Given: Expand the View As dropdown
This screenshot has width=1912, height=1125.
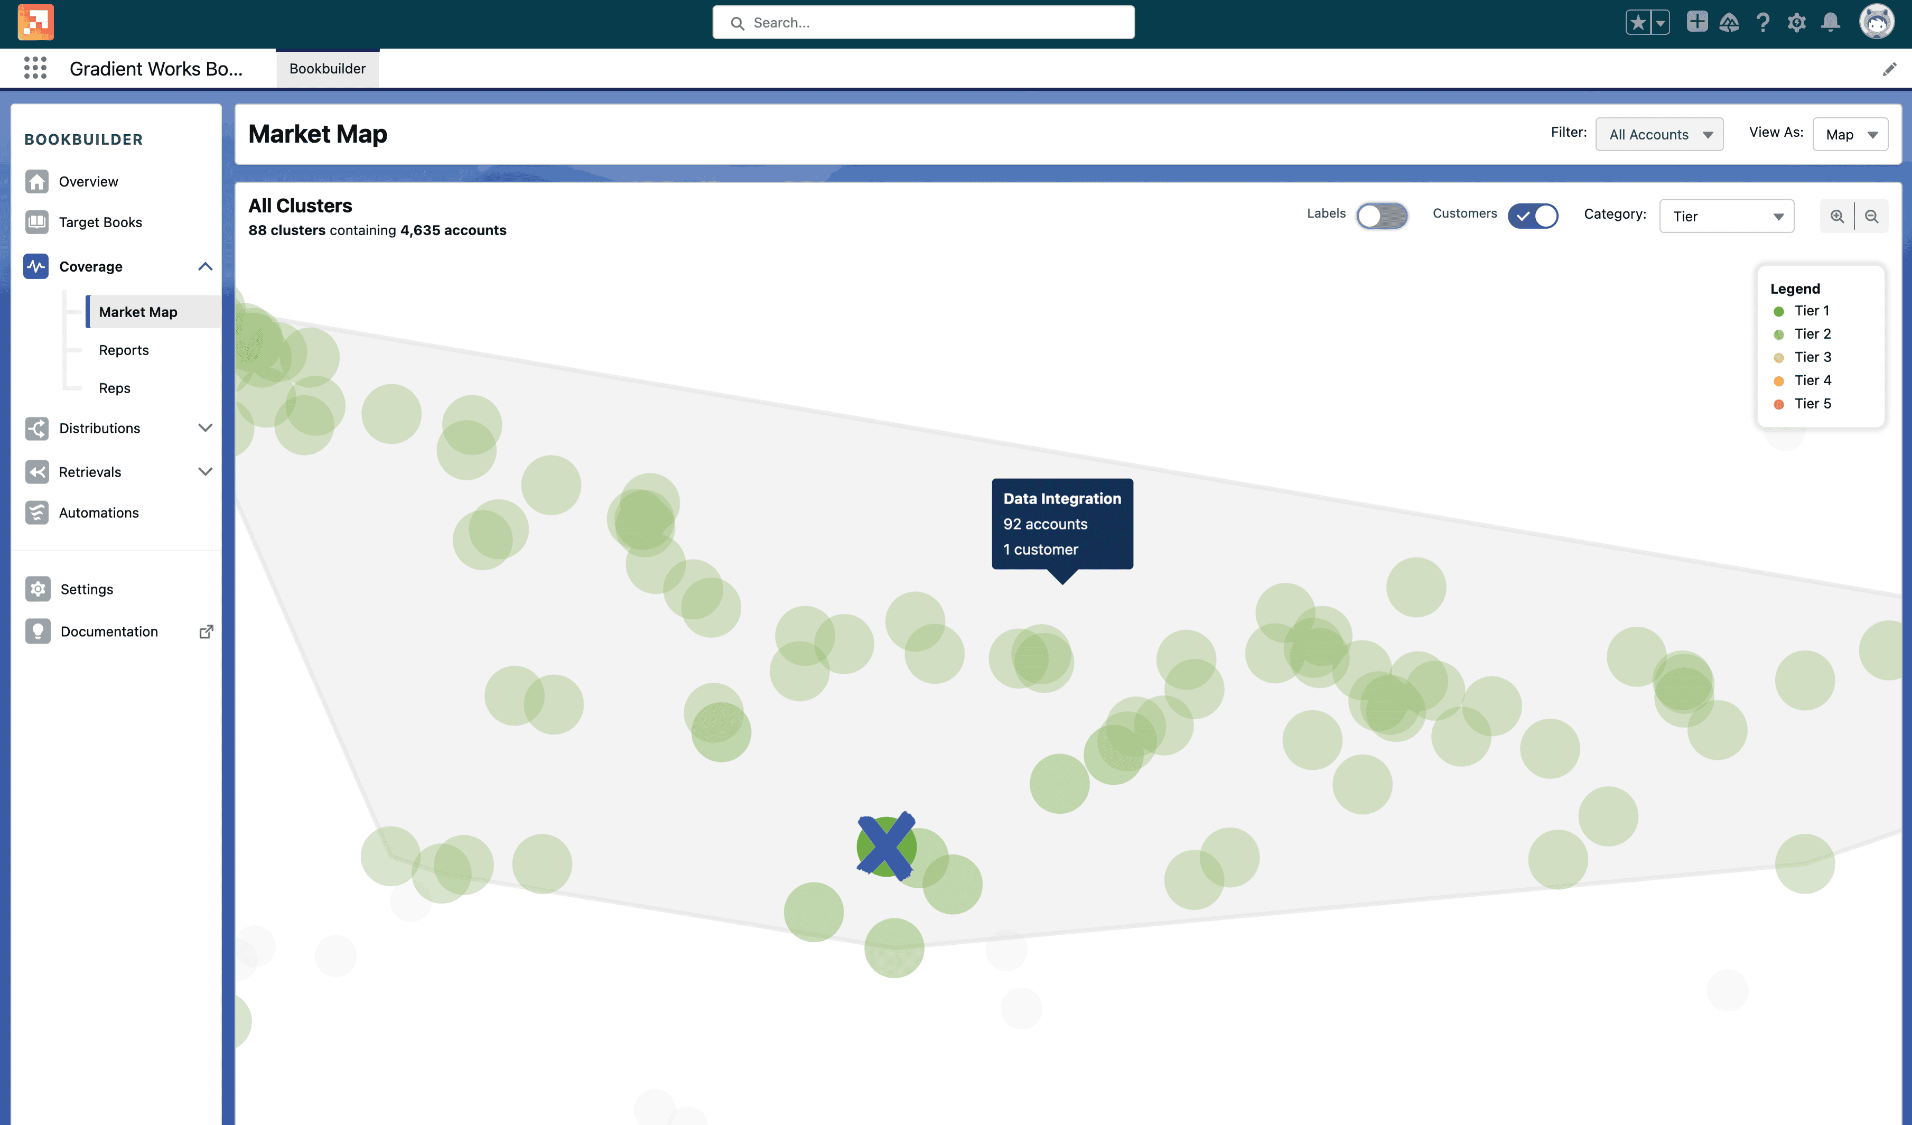Looking at the screenshot, I should [1852, 133].
